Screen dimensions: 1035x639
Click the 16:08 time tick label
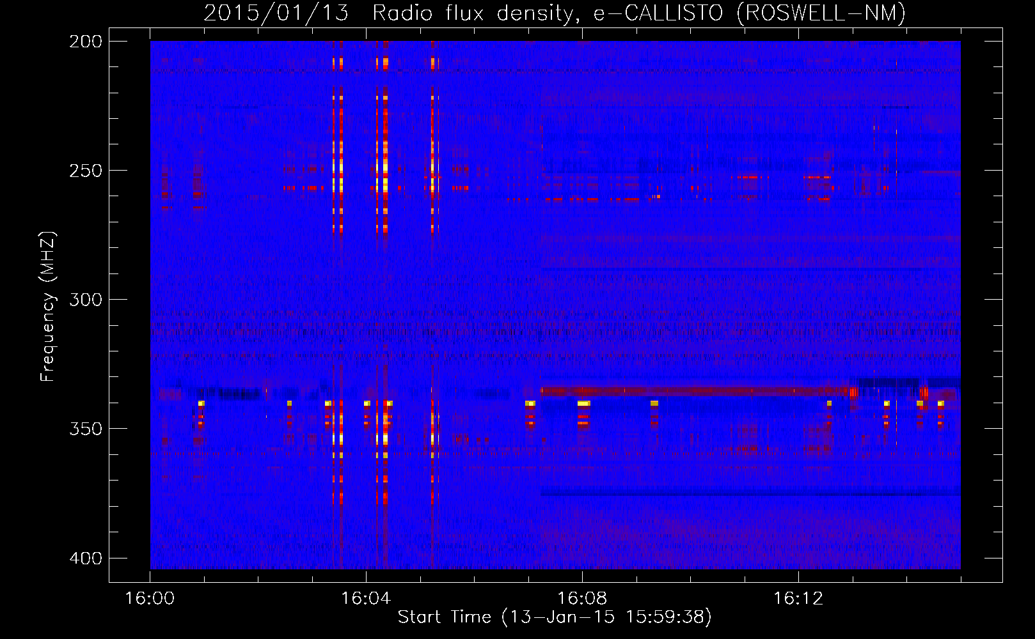point(582,598)
